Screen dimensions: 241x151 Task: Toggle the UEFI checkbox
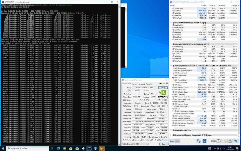(163, 100)
